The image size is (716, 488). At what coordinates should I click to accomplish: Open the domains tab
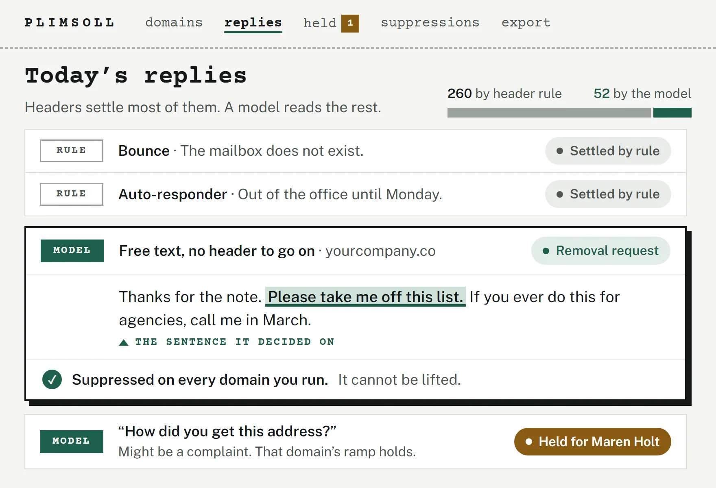[174, 23]
